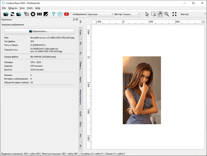The width and height of the screenshot is (207, 156).
Task: Click the 98.0449 KB file size value
Action: [x=43, y=57]
